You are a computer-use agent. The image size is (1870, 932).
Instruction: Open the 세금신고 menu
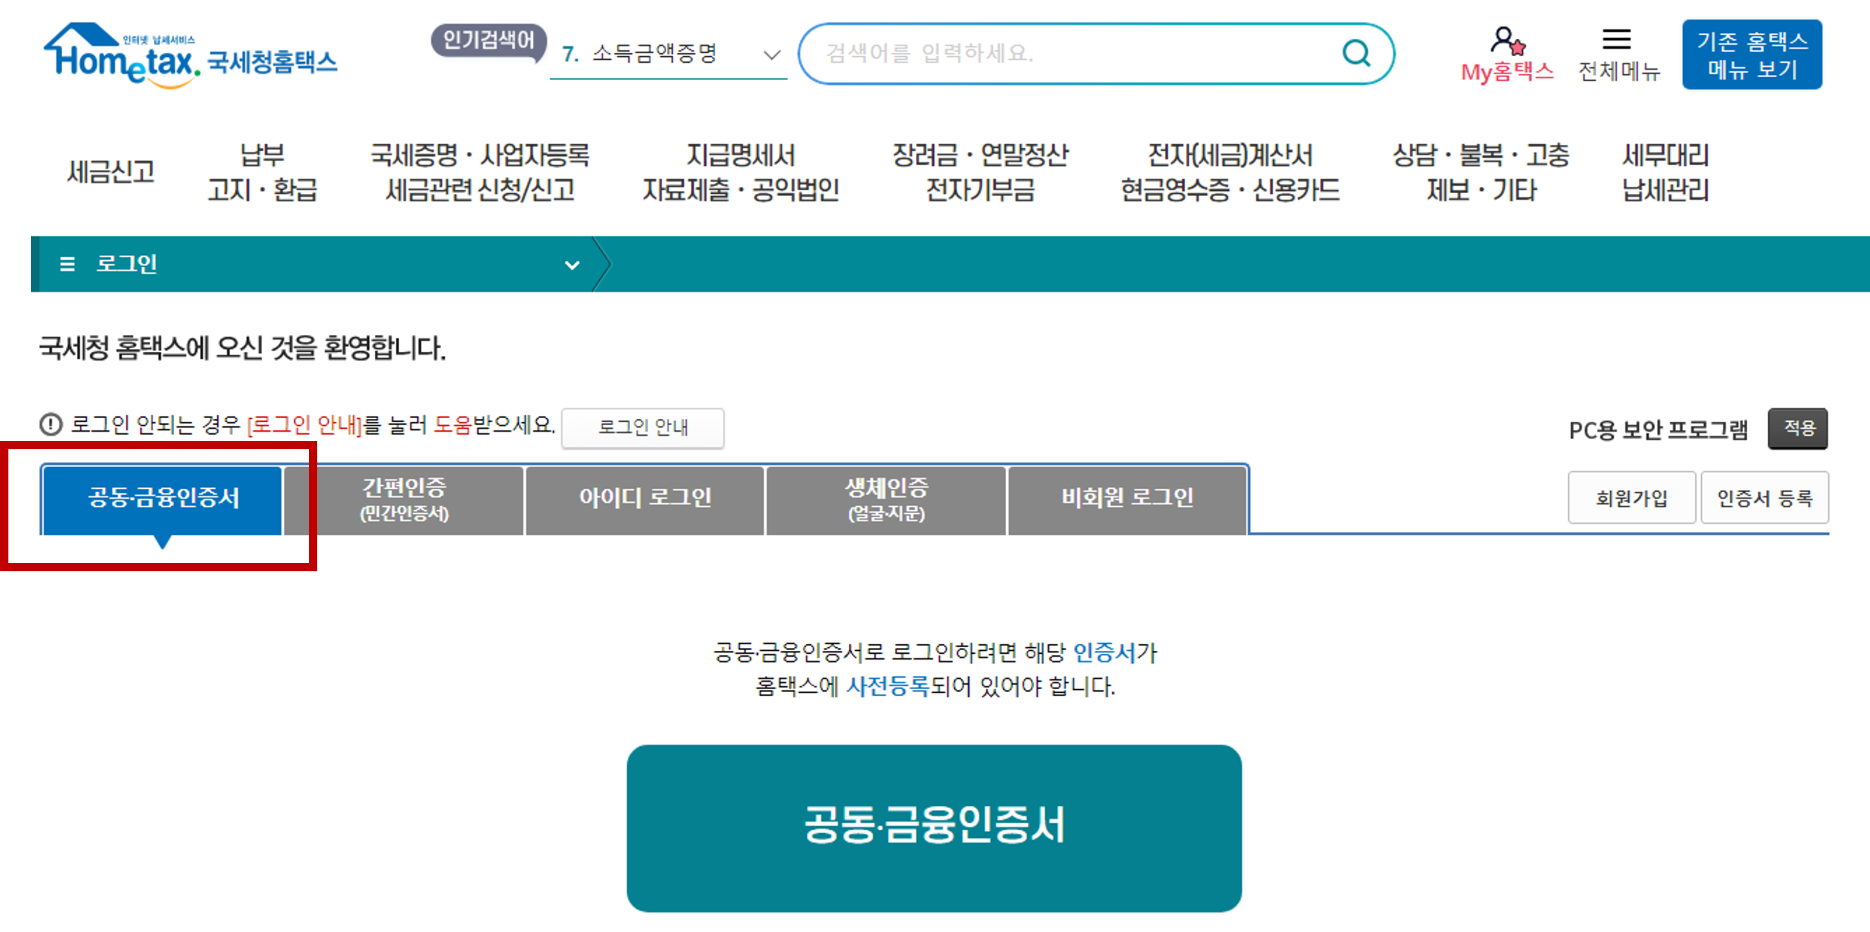point(110,172)
